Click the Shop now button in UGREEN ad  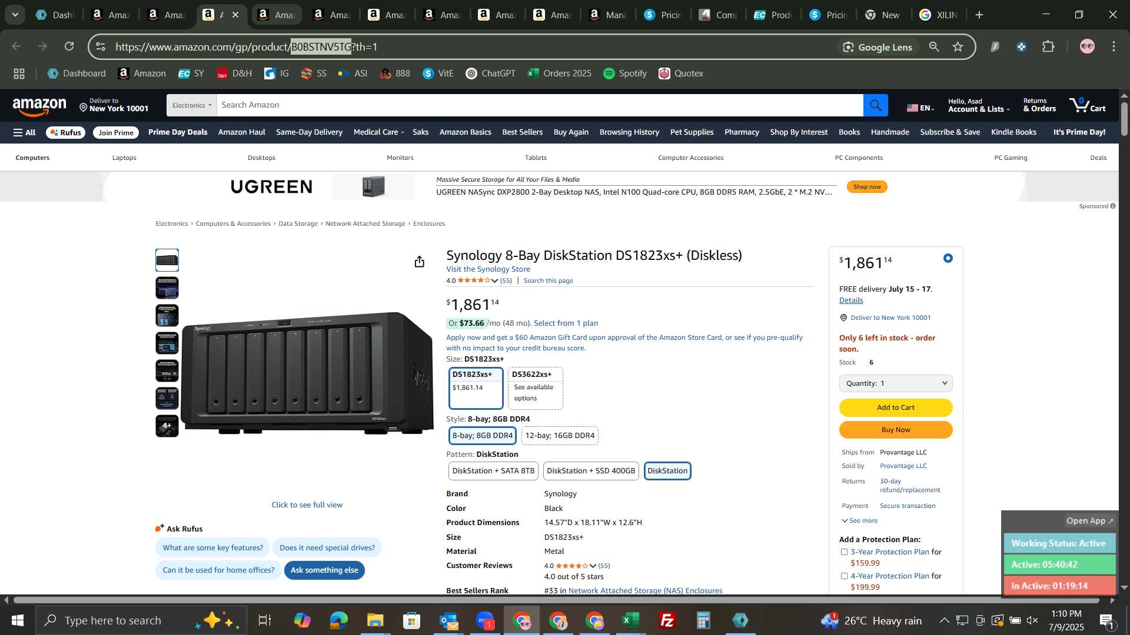[x=867, y=187]
